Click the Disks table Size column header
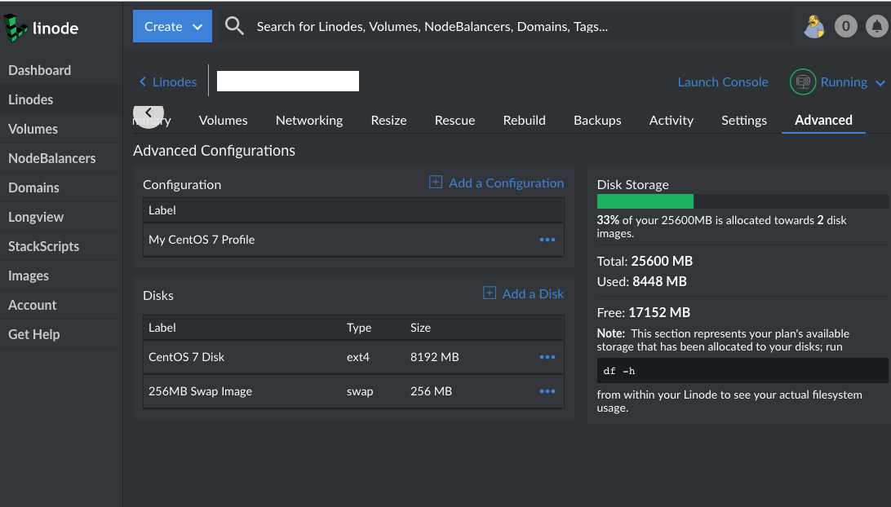 pos(420,328)
